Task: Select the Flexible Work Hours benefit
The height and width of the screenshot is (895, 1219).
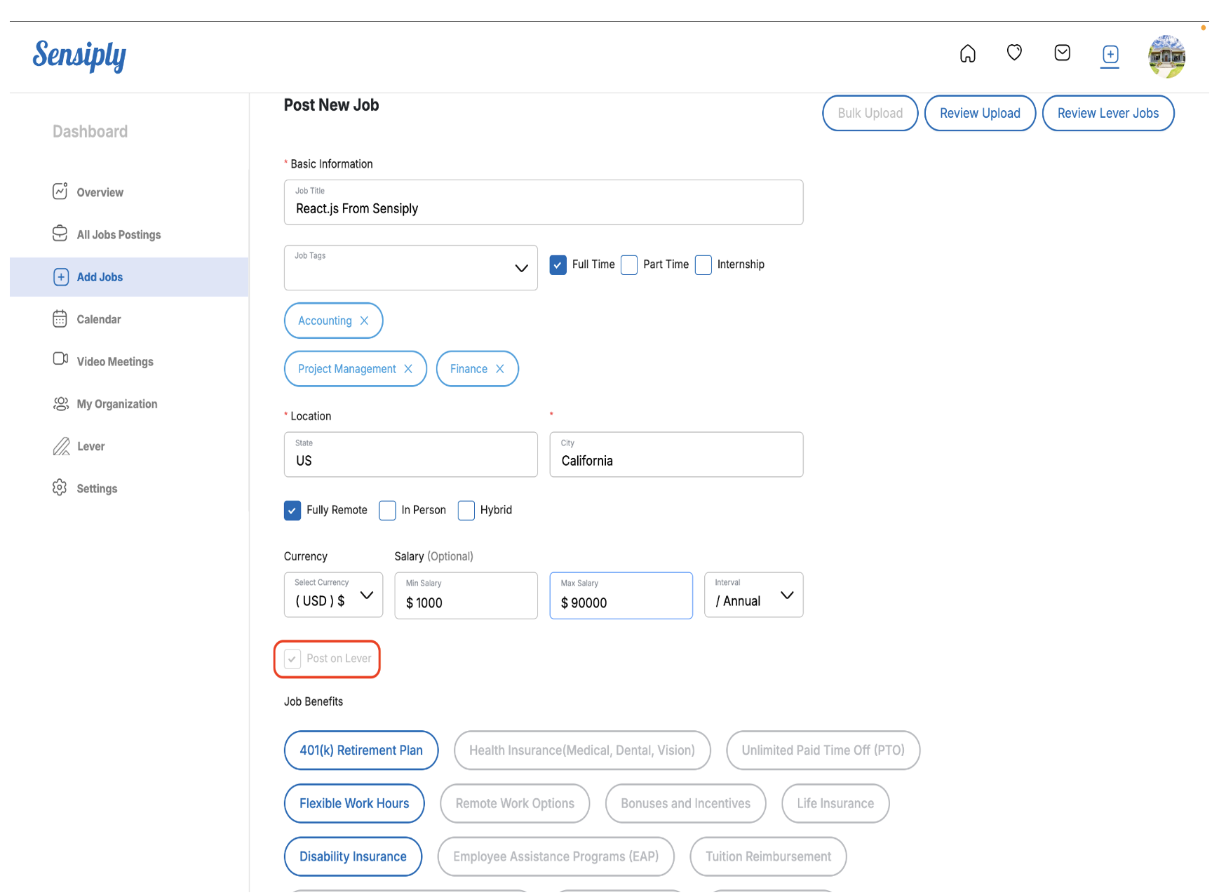Action: click(354, 803)
